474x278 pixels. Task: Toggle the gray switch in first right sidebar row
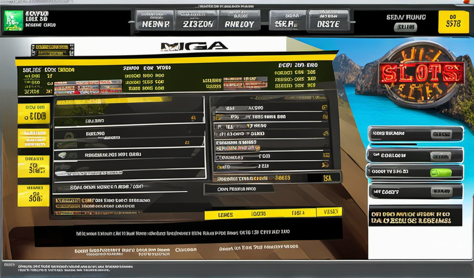(x=440, y=134)
